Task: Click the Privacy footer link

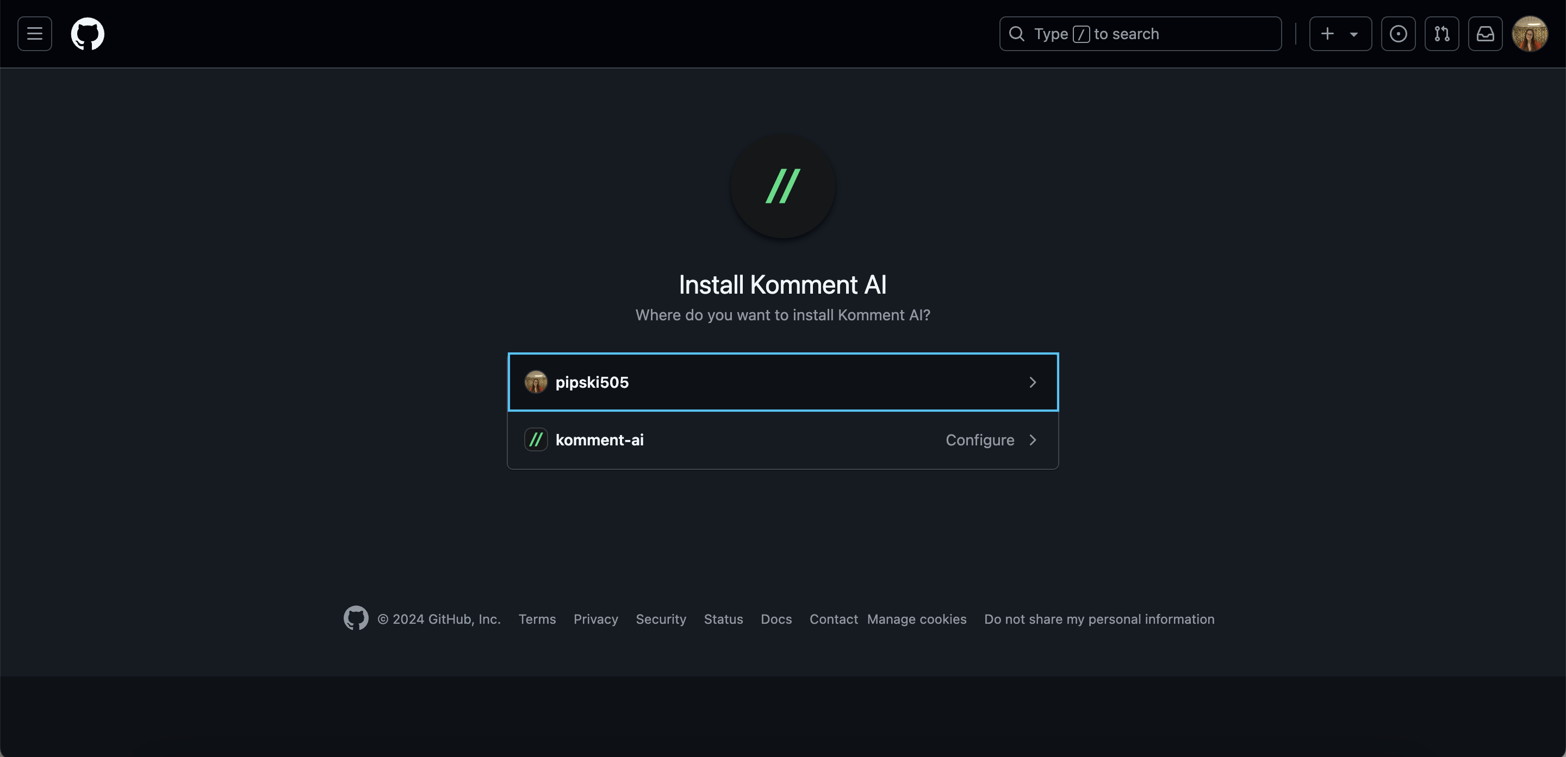Action: click(596, 617)
